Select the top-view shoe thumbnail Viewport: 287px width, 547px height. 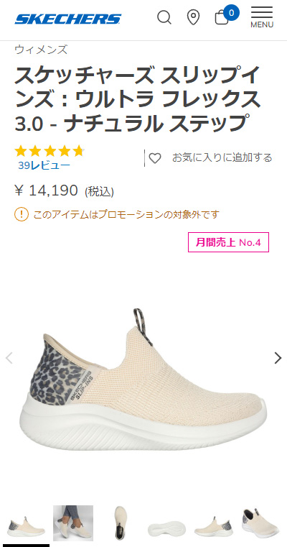click(x=121, y=523)
